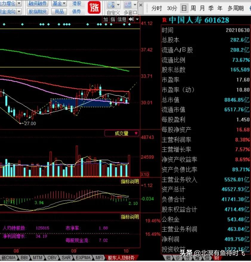Click the 信息 button on the chart
The height and width of the screenshot is (262, 251).
pyautogui.click(x=122, y=19)
